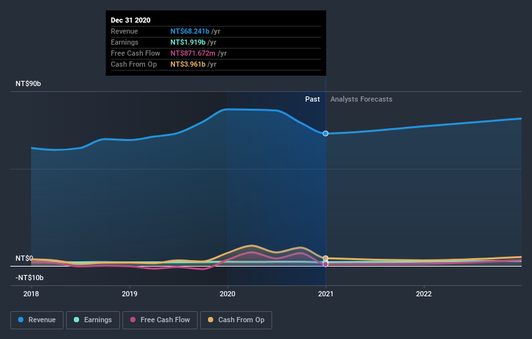Viewport: 532px width, 339px height.
Task: Click the Revenue row label in tooltip
Action: point(124,31)
